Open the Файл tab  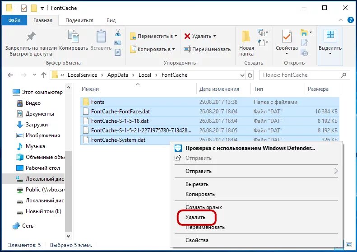[x=14, y=20]
